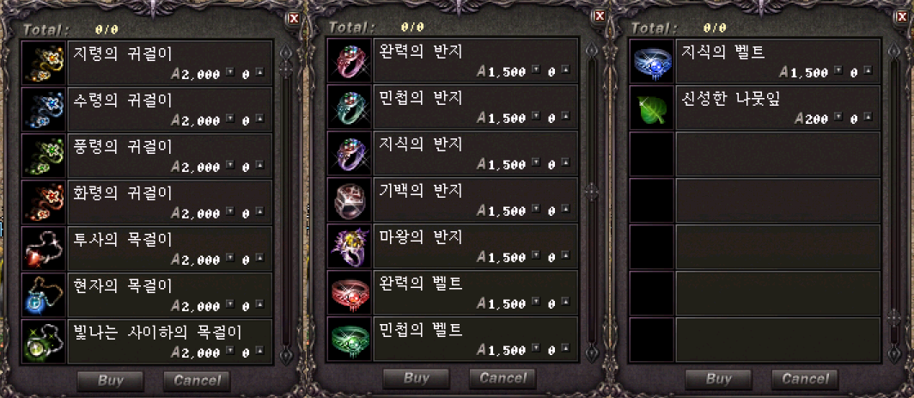Viewport: 914px width, 398px height.
Task: Click the 풍령의 귀걸이 item row name
Action: point(123,145)
